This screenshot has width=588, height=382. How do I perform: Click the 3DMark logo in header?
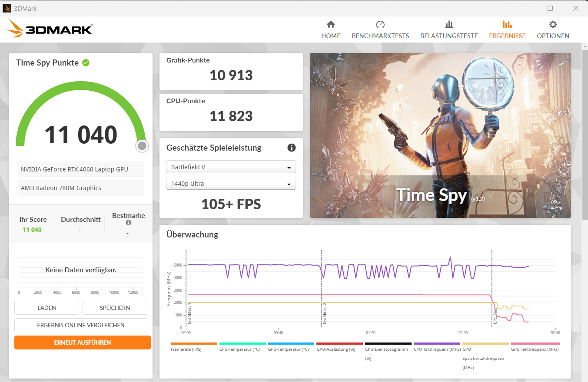coord(50,29)
